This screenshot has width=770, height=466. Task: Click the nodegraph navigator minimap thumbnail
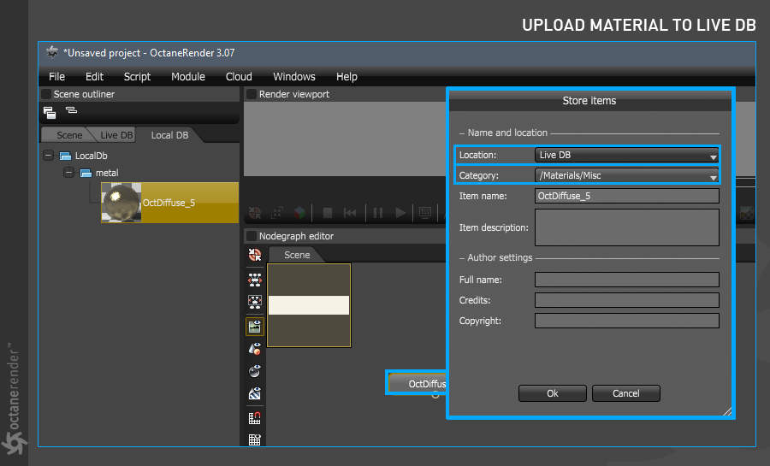point(309,305)
